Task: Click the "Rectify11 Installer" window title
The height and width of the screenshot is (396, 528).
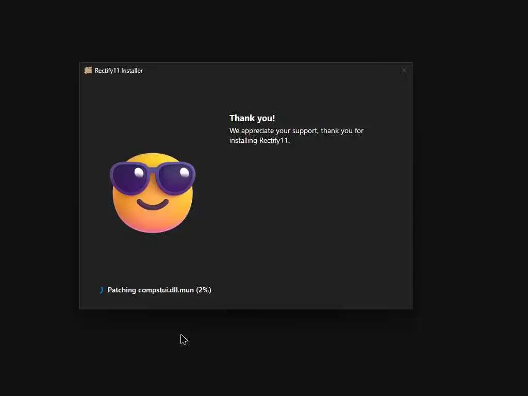Action: pyautogui.click(x=119, y=70)
